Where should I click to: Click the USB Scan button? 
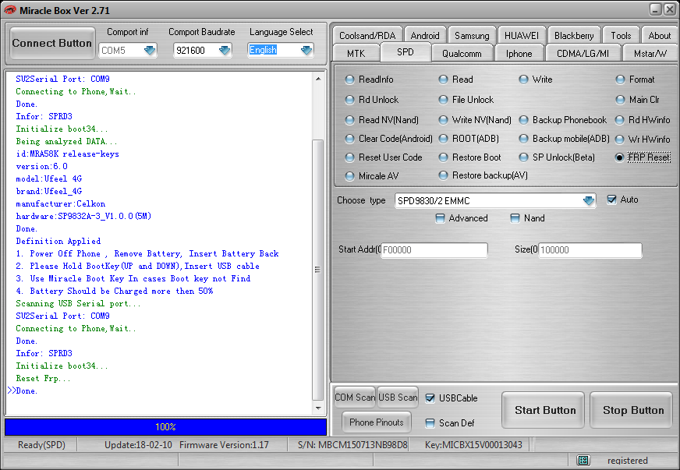[x=398, y=398]
